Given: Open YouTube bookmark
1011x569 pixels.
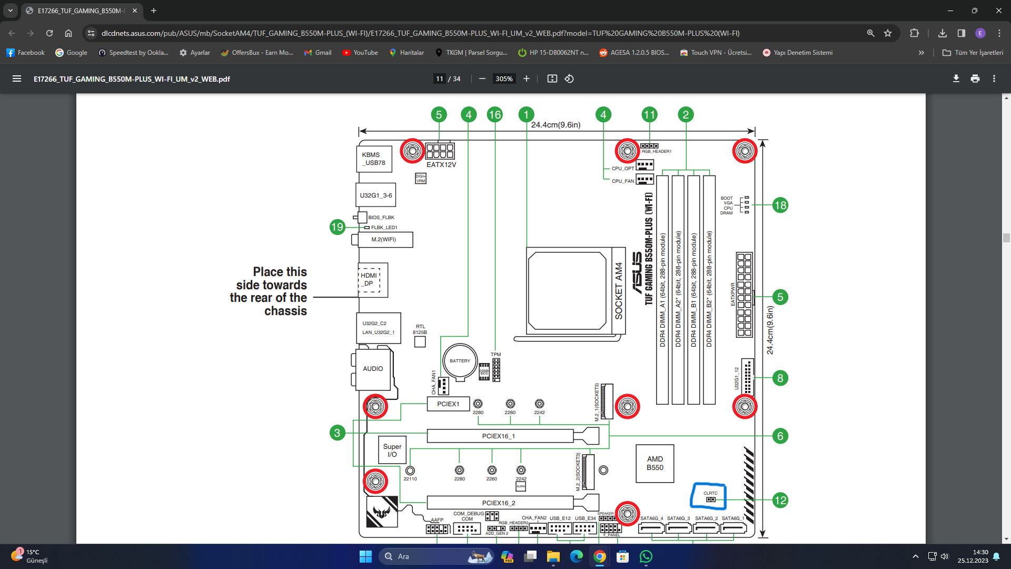Looking at the screenshot, I should pos(360,53).
